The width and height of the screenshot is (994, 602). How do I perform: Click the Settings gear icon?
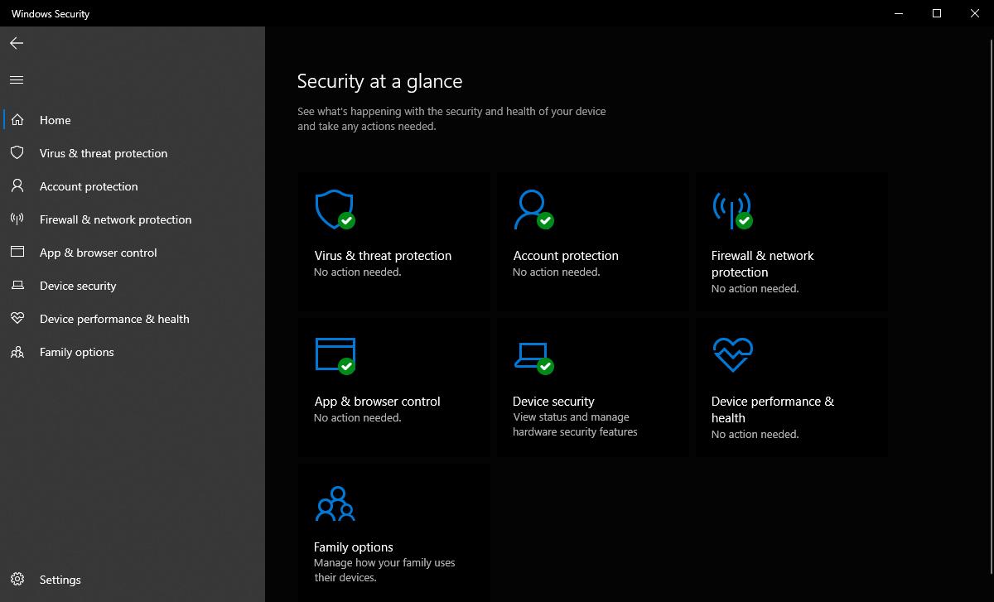coord(17,580)
